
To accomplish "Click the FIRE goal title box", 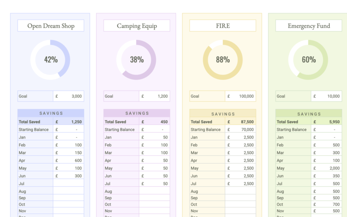I will coord(223,26).
